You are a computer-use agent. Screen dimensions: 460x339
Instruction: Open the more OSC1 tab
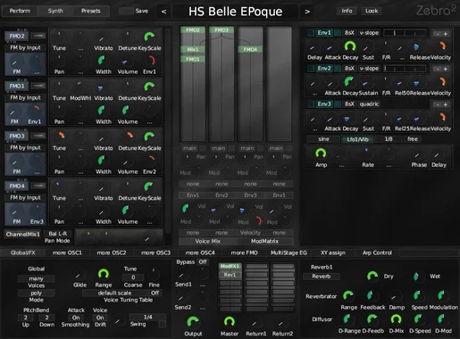point(67,252)
